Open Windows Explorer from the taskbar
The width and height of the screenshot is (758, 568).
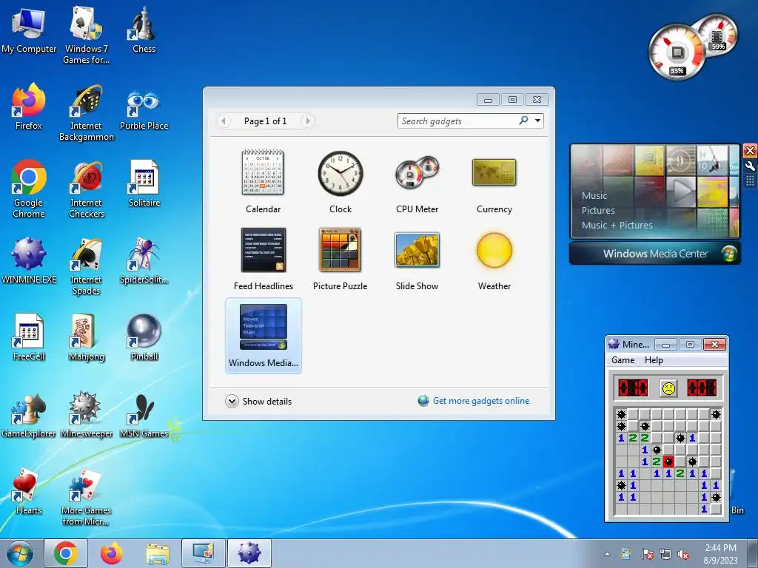pos(158,553)
